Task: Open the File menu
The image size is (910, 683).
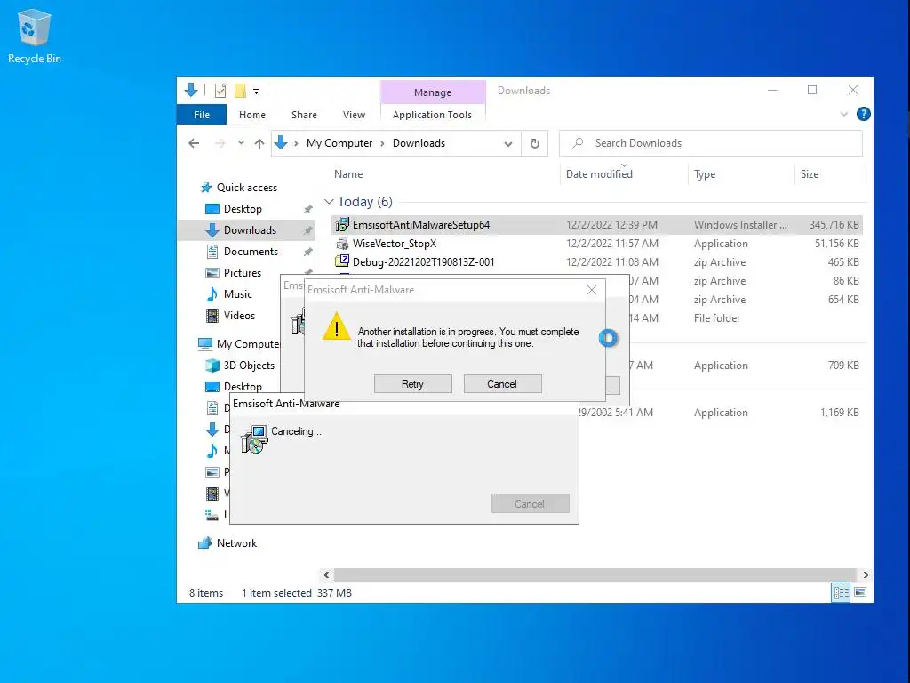Action: click(x=202, y=115)
